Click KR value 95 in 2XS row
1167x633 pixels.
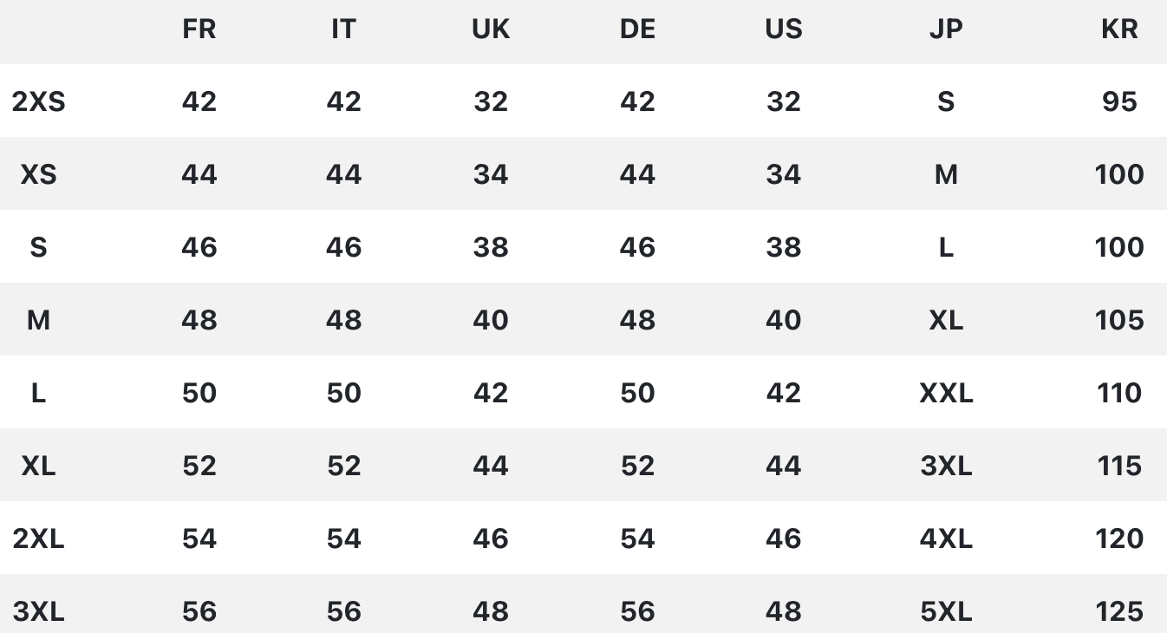(1119, 102)
